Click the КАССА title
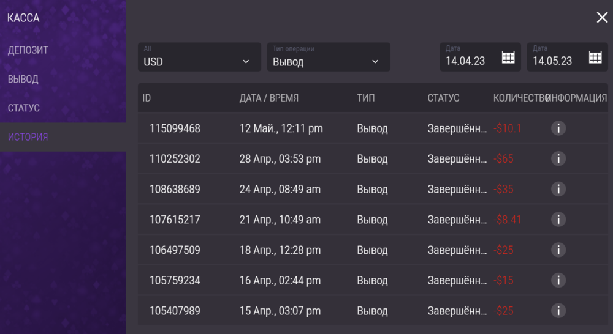 (23, 18)
